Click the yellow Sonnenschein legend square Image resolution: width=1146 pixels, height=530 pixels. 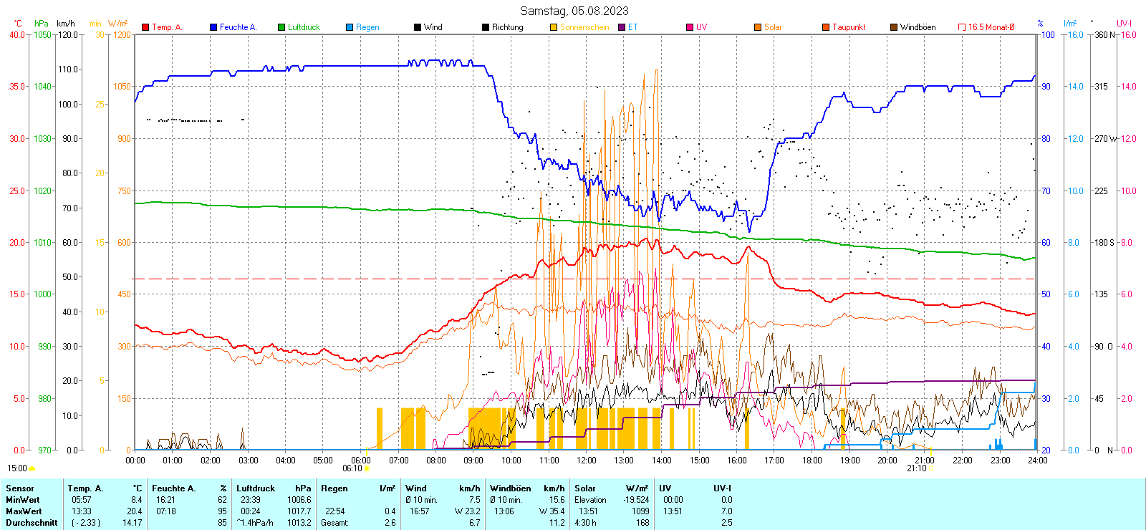point(554,27)
